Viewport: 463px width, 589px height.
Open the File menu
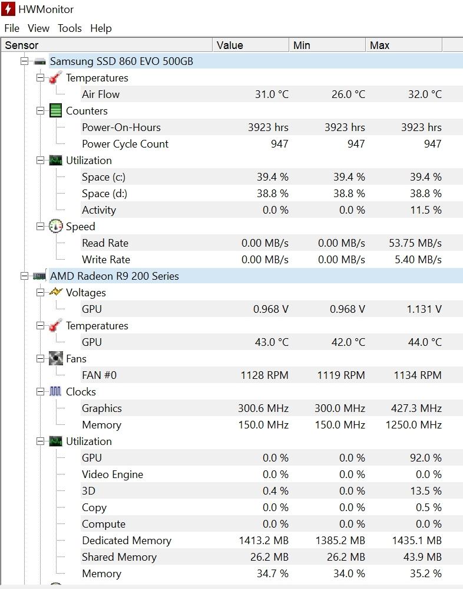click(12, 28)
